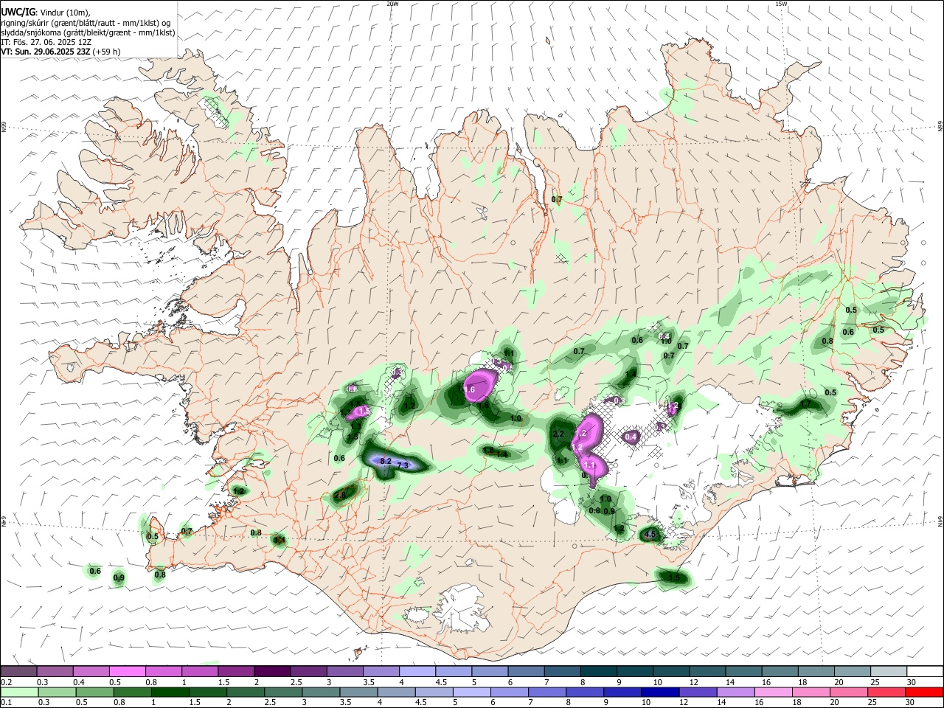This screenshot has height=708, width=944.
Task: Click the '0.1' tick label on the lower scale
Action: (7, 703)
